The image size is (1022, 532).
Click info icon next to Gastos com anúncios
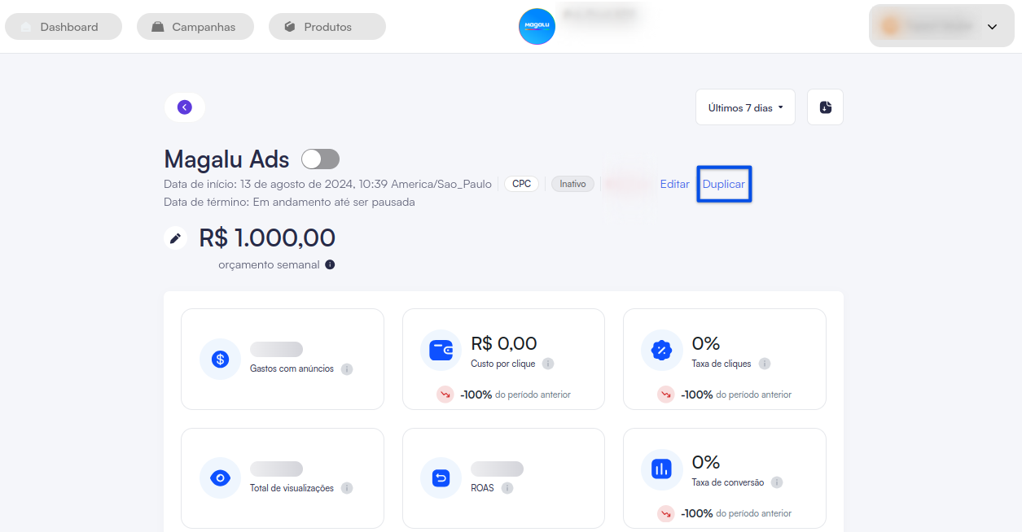coord(347,368)
